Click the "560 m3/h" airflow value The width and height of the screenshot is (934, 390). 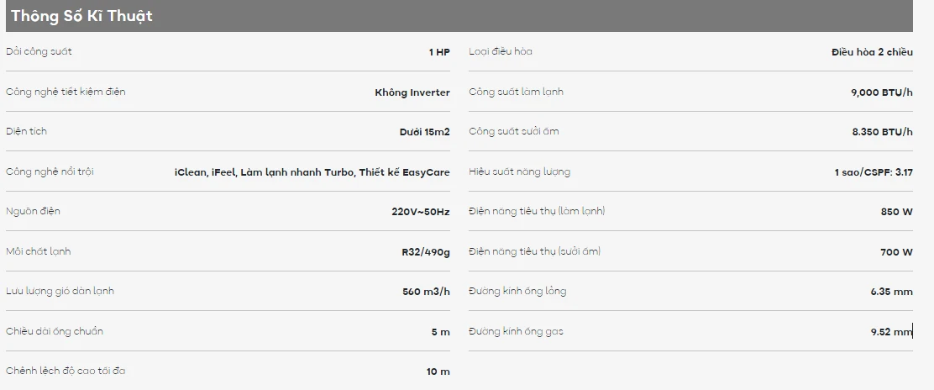[426, 292]
